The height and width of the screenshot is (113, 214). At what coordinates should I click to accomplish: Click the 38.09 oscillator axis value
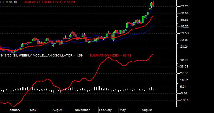[x=184, y=67]
